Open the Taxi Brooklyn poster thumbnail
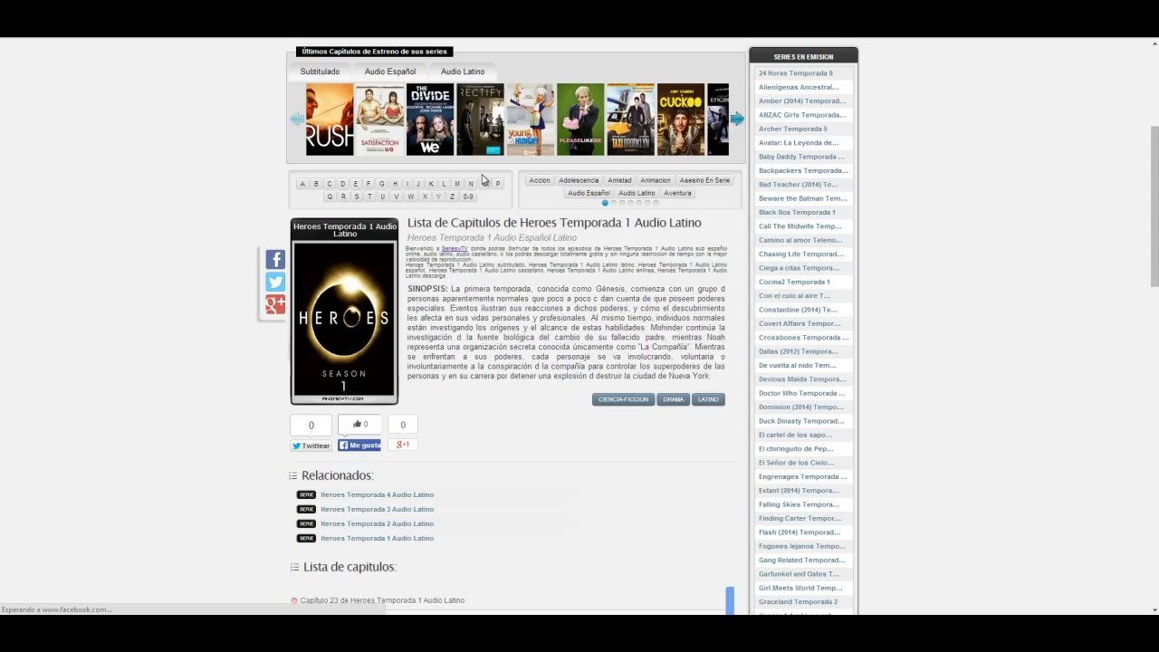1159x652 pixels. click(x=630, y=120)
